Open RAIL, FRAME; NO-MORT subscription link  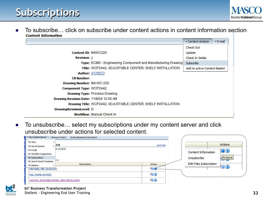click(x=40, y=174)
